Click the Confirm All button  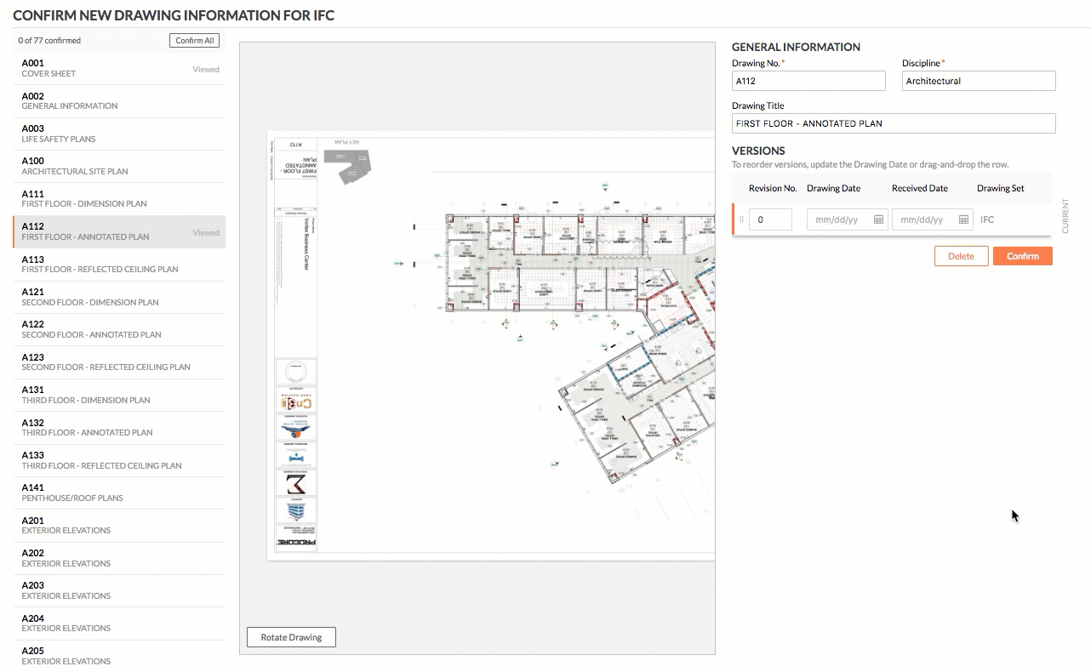coord(194,41)
